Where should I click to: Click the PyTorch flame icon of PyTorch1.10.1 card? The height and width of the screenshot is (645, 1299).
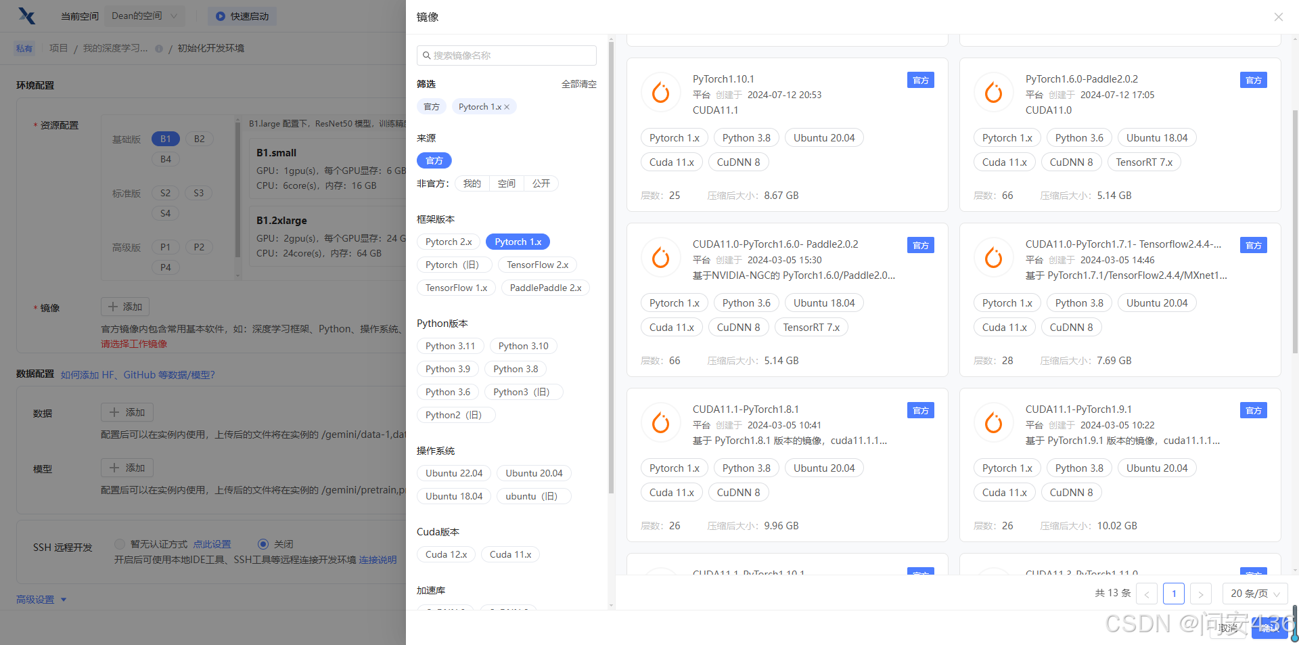[x=661, y=92]
